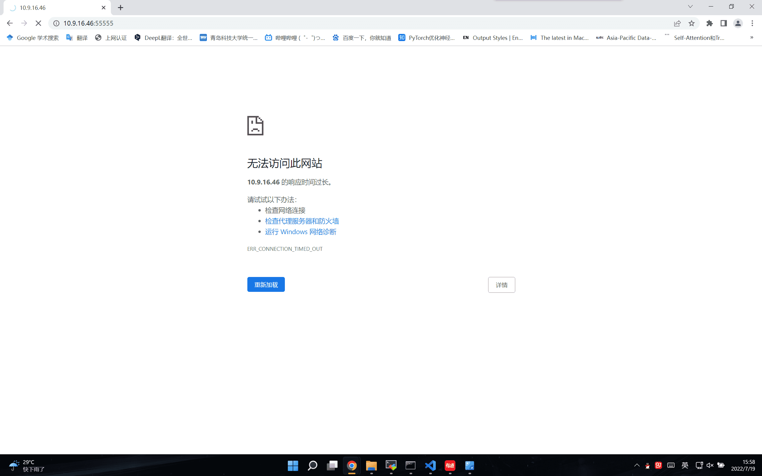Click the muted volume tray icon

(x=710, y=465)
